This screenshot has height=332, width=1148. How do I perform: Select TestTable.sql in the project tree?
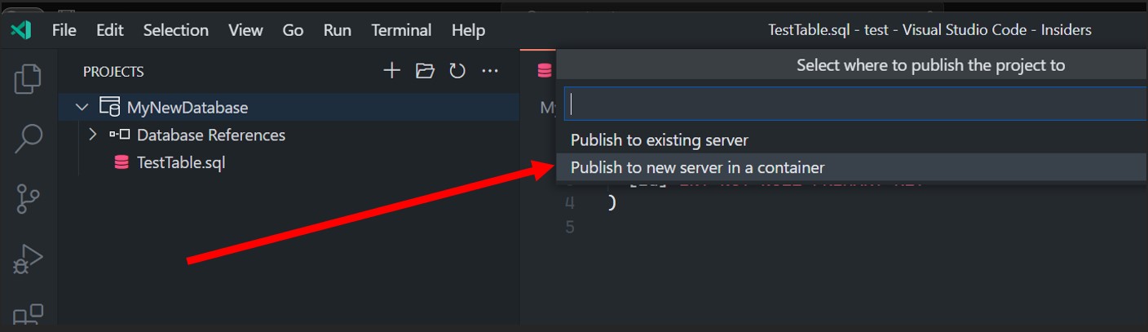[180, 163]
